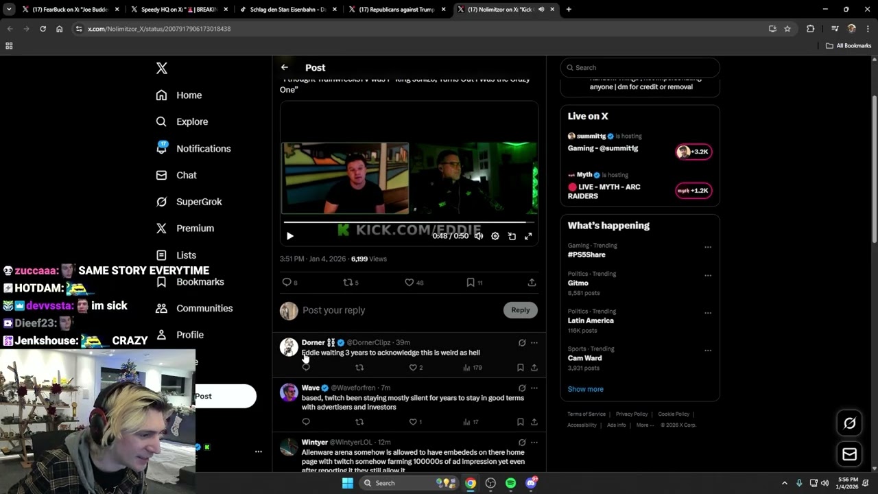Share Dorner's reply
Image resolution: width=878 pixels, height=494 pixels.
(x=534, y=368)
